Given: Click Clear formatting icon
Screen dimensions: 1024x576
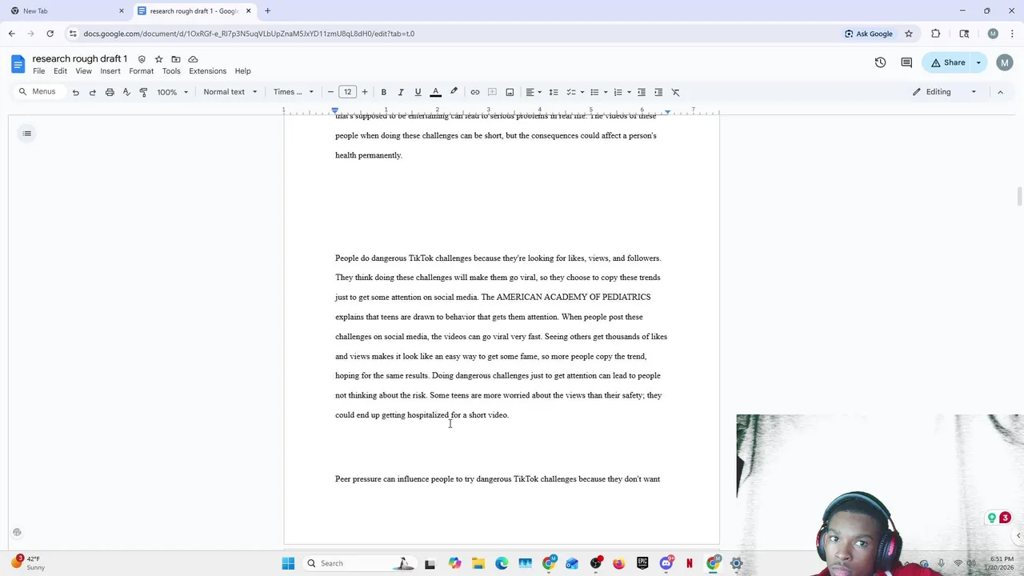Looking at the screenshot, I should [675, 92].
